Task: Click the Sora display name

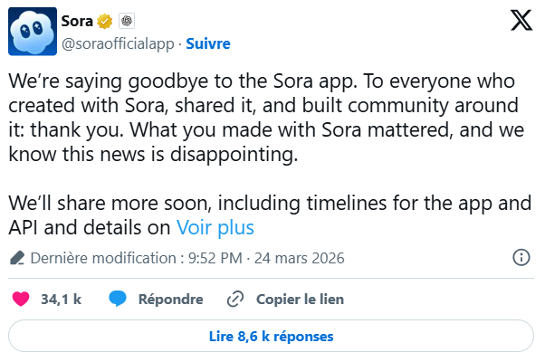Action: (81, 22)
